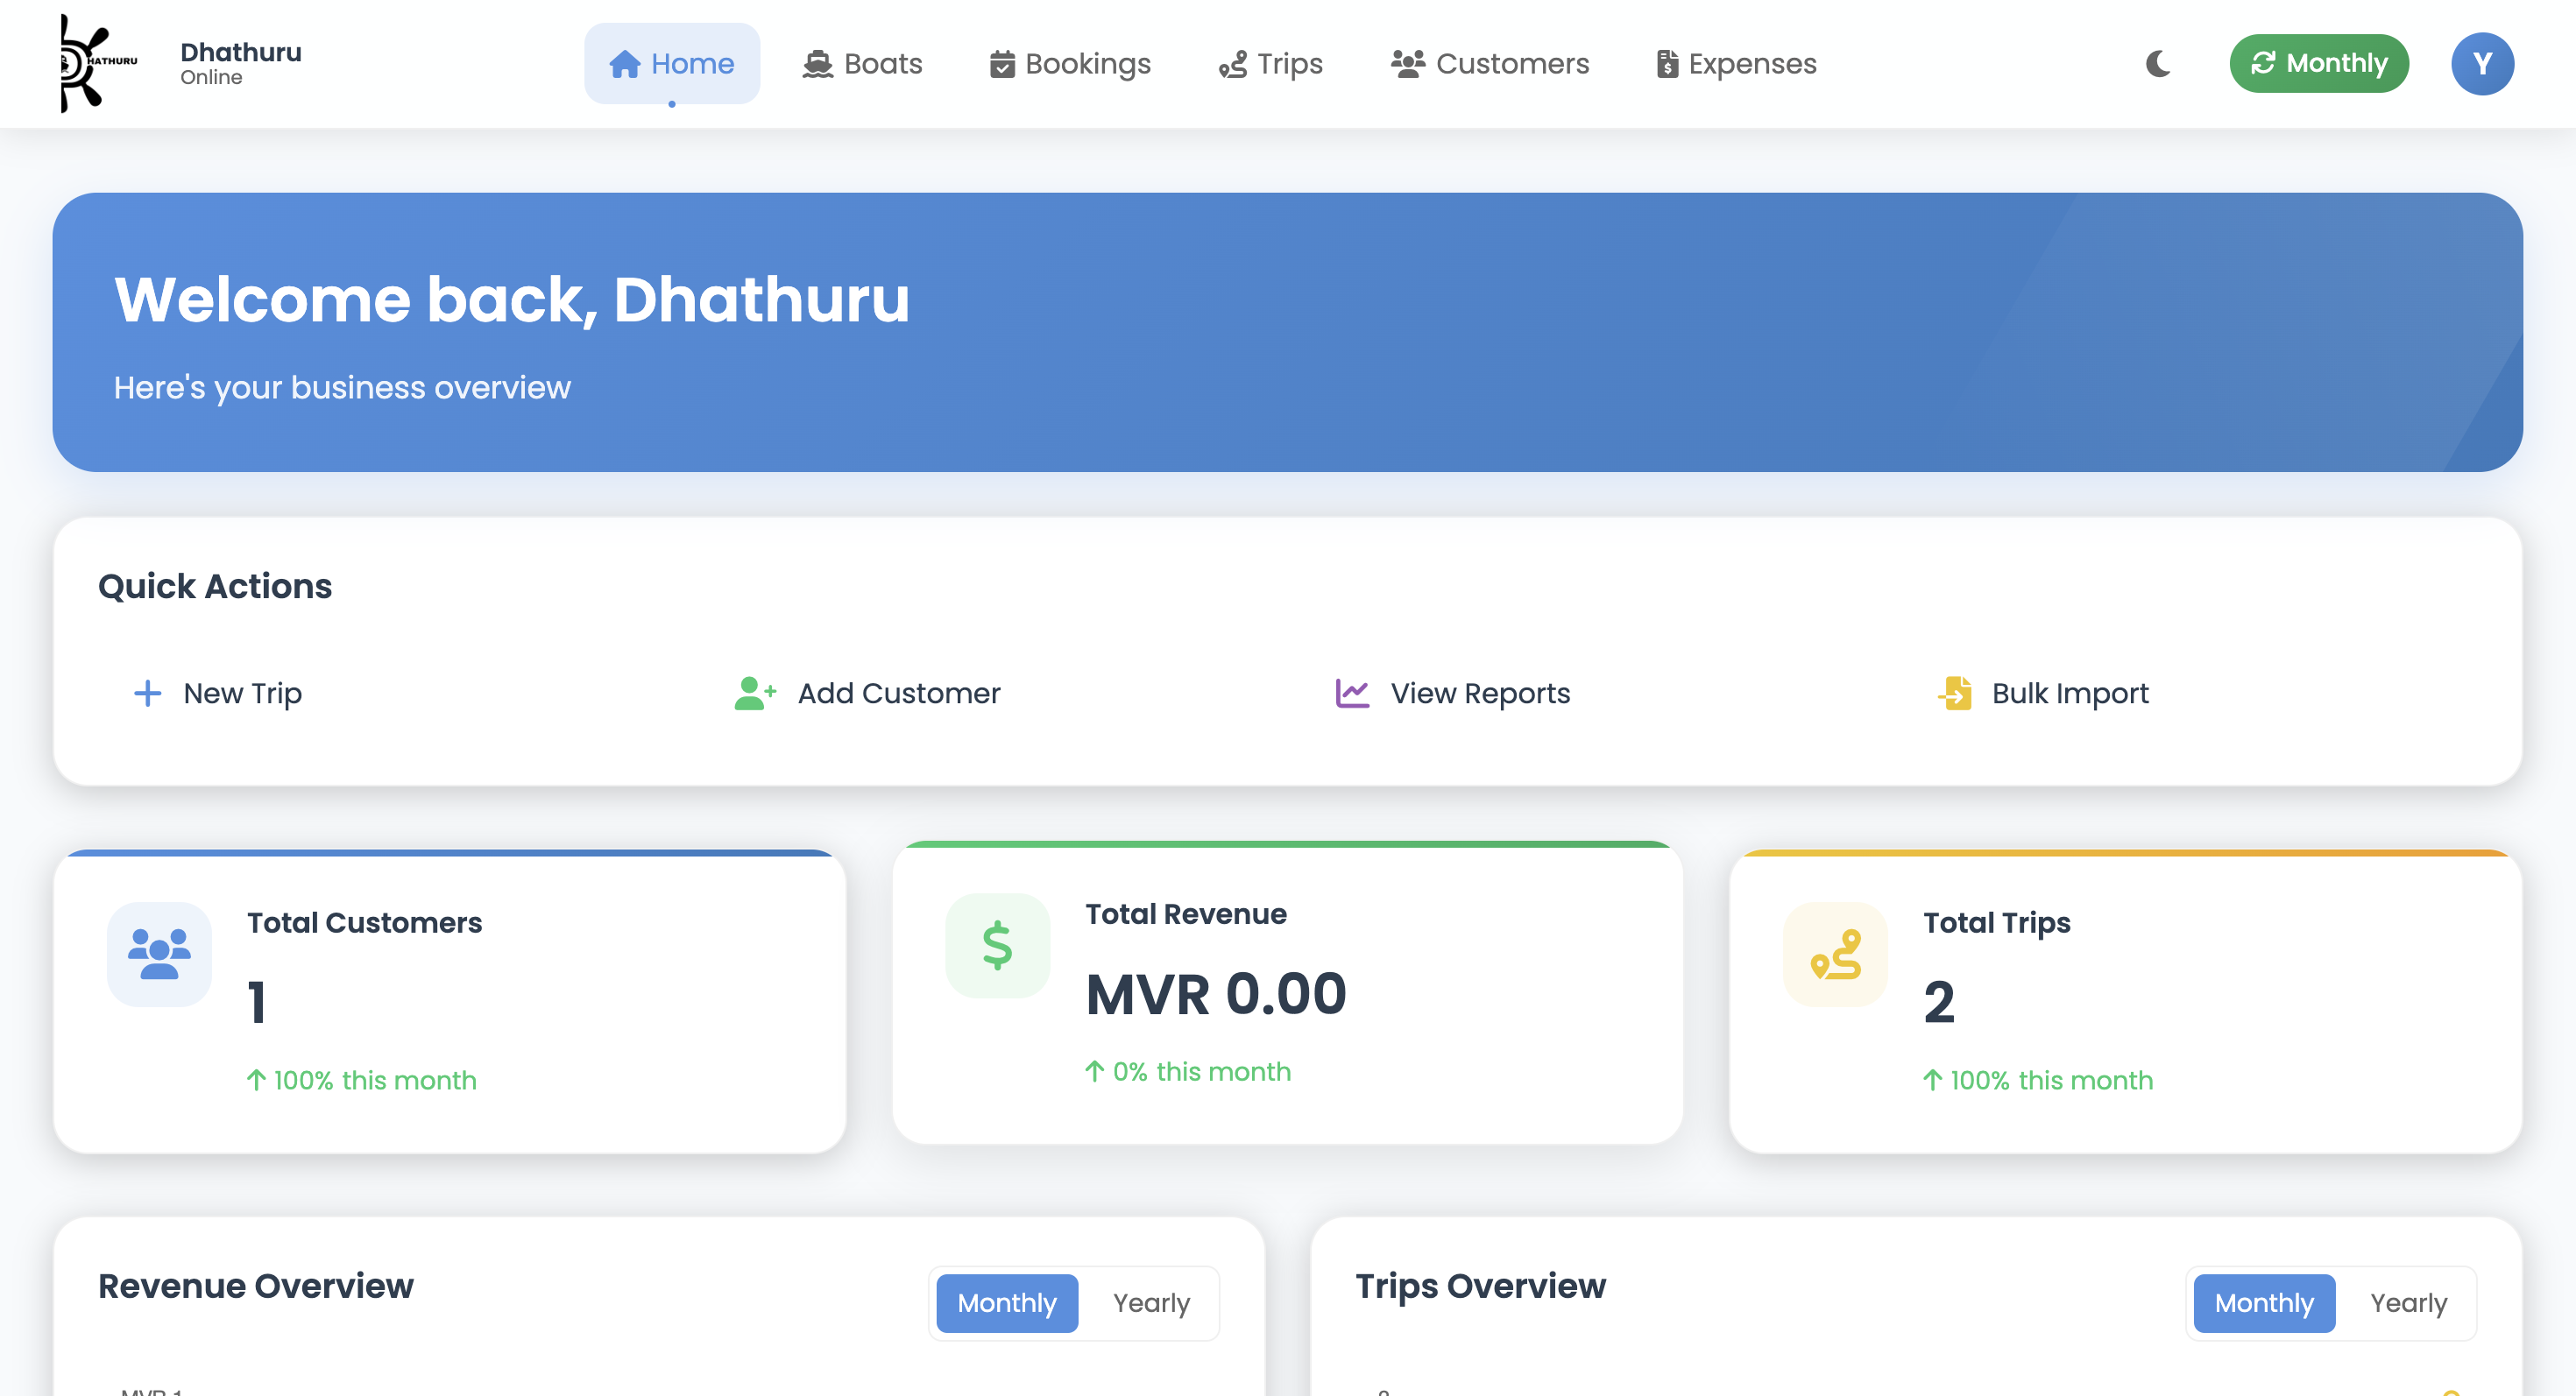Click the Dhathuru logo image
The height and width of the screenshot is (1396, 2576).
[98, 63]
